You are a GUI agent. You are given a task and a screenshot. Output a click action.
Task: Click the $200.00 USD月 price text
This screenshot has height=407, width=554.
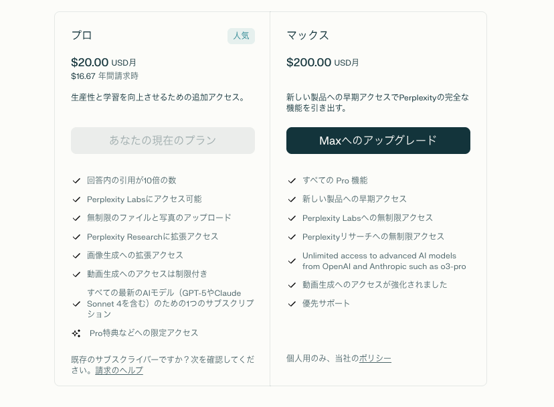click(322, 62)
